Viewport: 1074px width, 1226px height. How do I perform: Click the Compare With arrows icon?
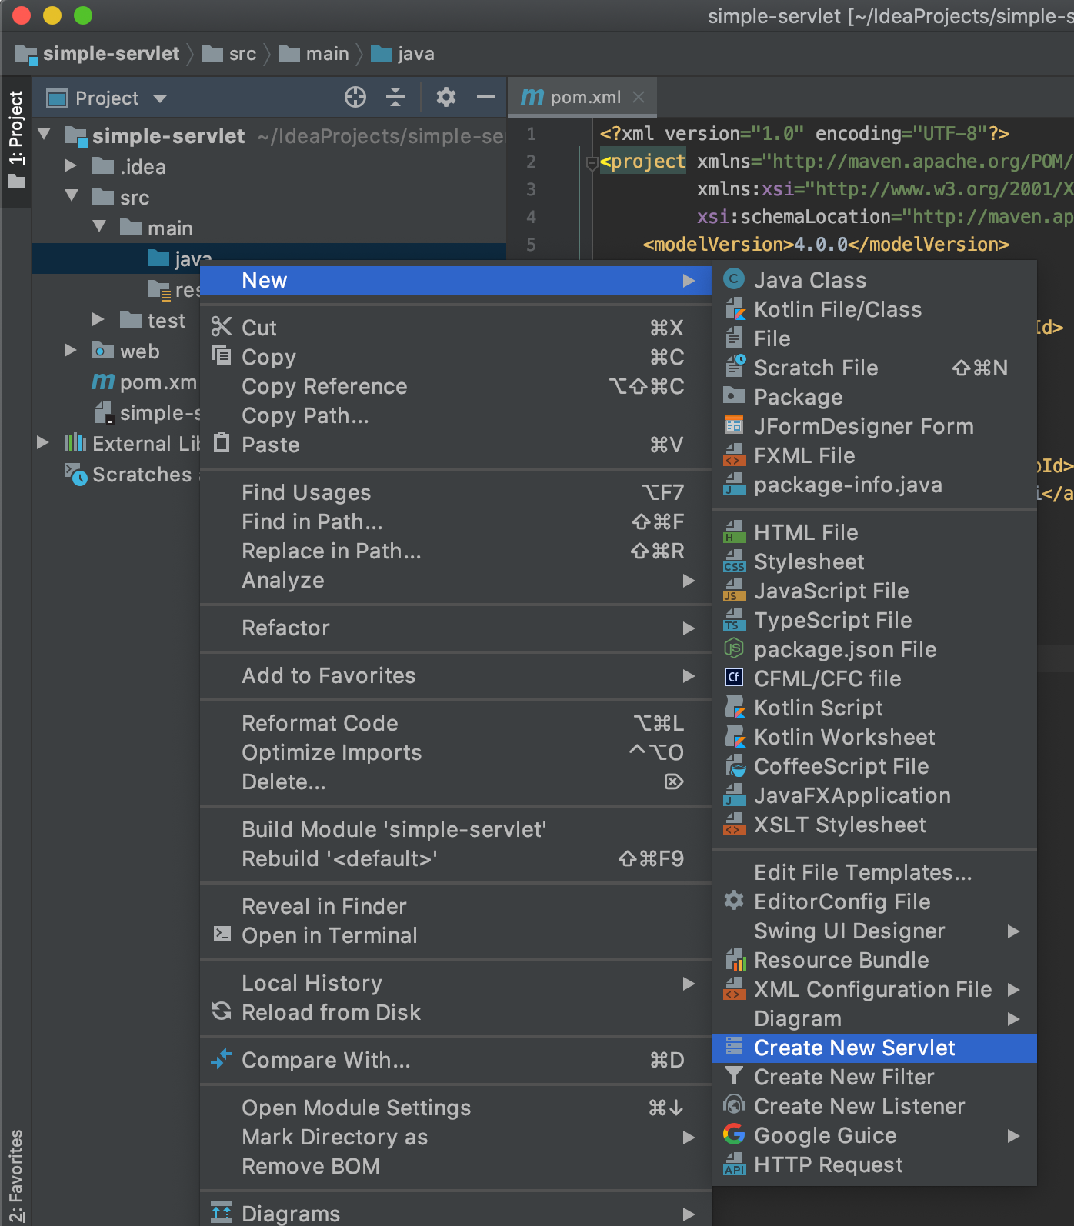222,1059
